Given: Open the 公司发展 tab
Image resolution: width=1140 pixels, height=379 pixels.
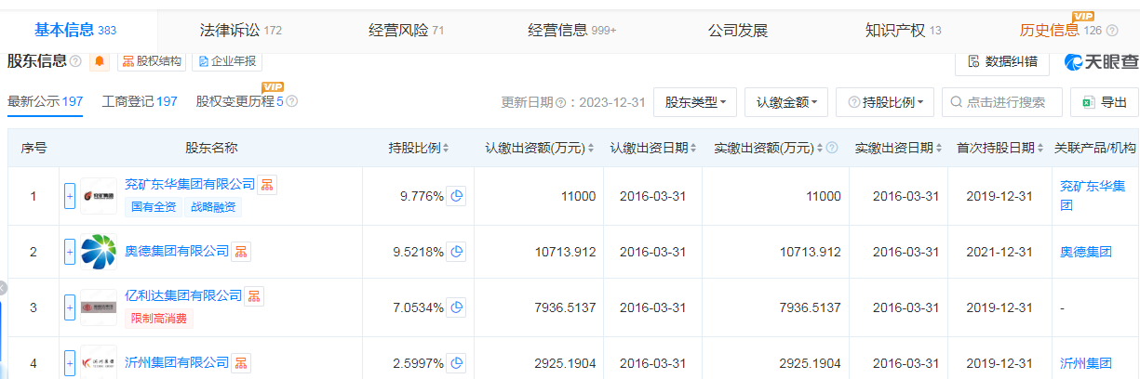Looking at the screenshot, I should point(738,30).
